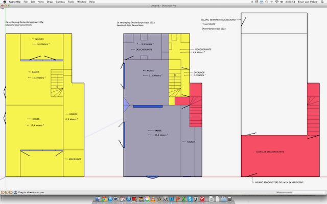The image size is (327, 204).
Task: Open Spotlight search in menu bar
Action: (322, 2)
